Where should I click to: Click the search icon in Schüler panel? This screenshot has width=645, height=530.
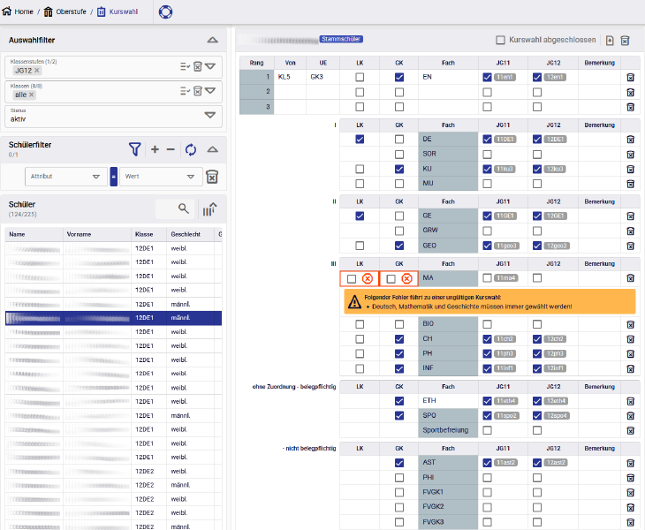(x=184, y=208)
